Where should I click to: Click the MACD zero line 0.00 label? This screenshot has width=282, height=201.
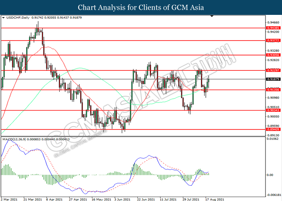pos(270,175)
